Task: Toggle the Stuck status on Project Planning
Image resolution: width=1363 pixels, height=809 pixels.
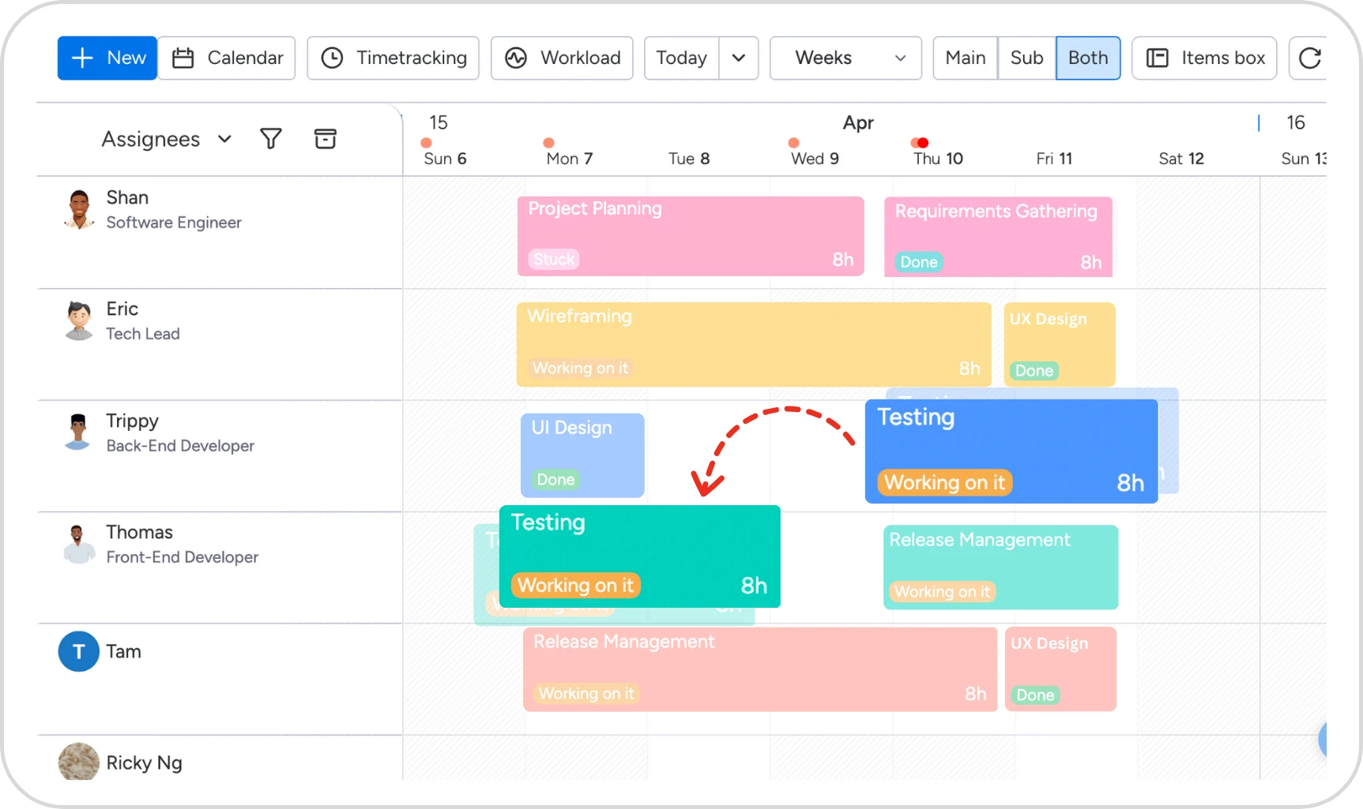Action: coord(553,259)
